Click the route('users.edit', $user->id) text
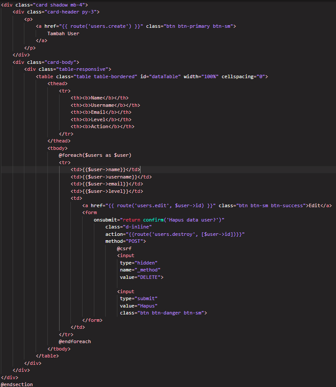This screenshot has width=336, height=387. tap(160, 205)
